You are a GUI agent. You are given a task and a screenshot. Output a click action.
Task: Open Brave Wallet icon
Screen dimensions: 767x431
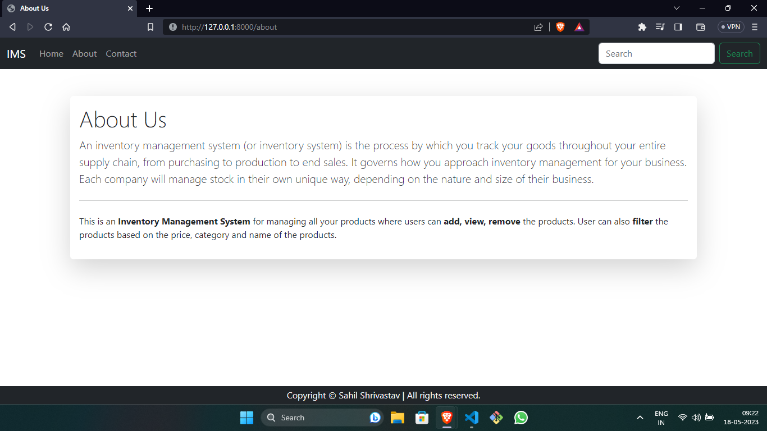[700, 26]
